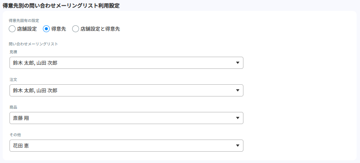The image size is (360, 163).
Task: Click the 問い合わせメーリングリスト section label
Action: [33, 44]
